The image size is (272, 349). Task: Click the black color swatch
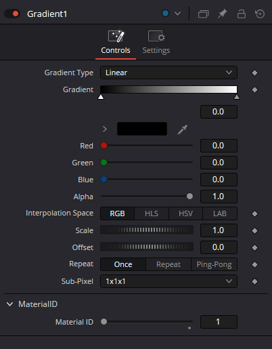click(x=142, y=129)
